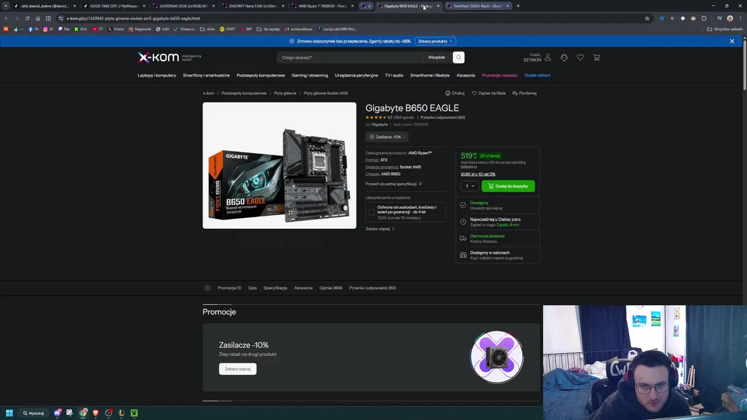
Task: Expand Przewiń do pełnej specyfikacji
Action: (394, 184)
